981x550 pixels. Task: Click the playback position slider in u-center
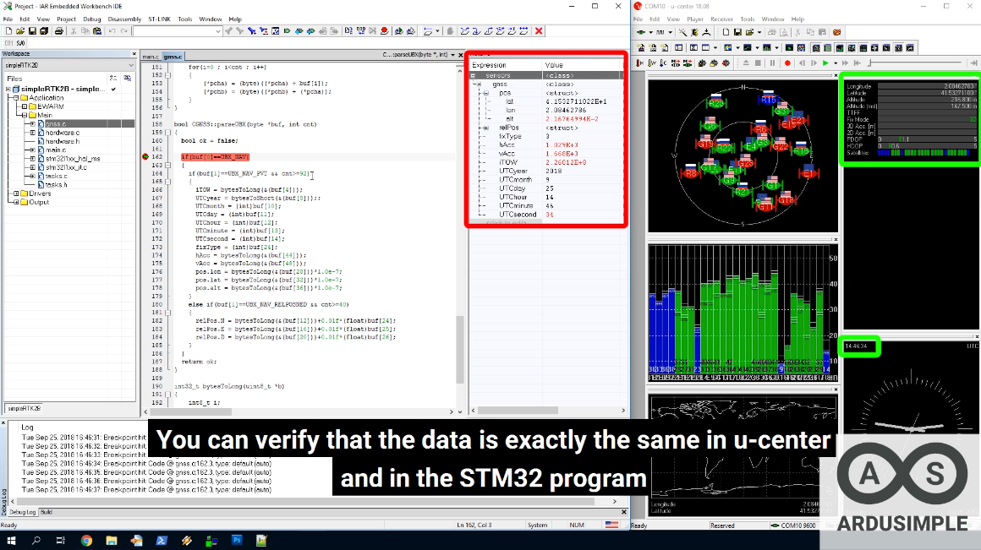915,62
